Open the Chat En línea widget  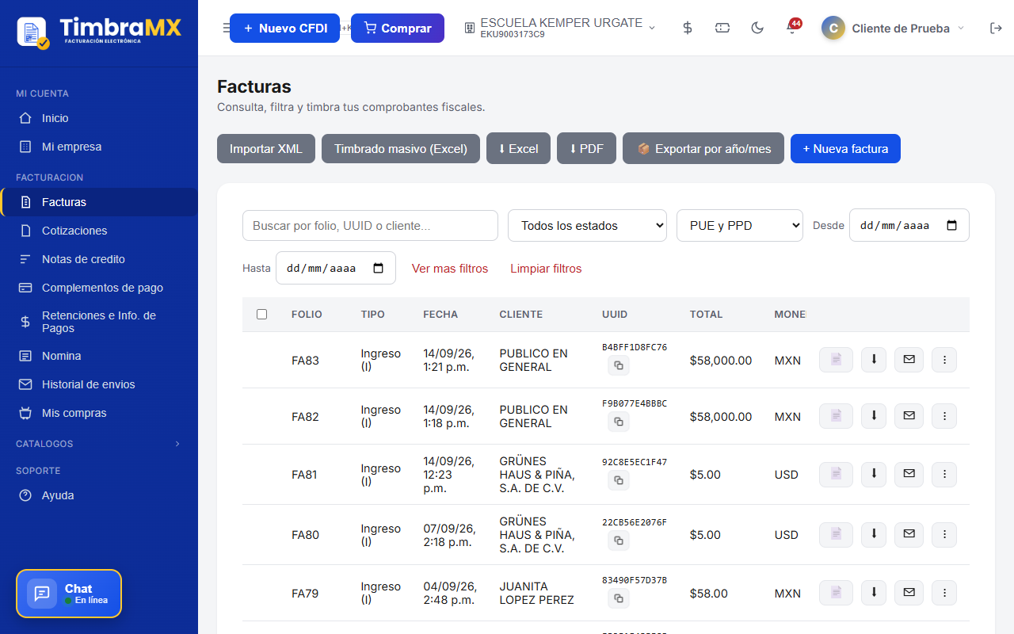[x=69, y=594]
